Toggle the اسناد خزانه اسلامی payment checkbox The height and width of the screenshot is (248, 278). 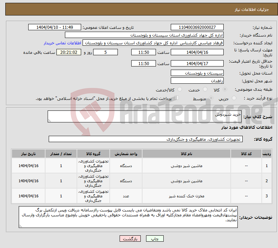coord(177,98)
